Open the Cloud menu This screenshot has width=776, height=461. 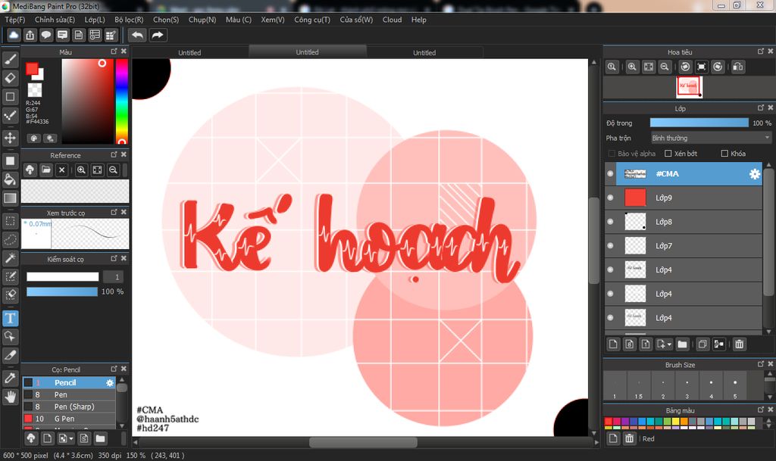coord(392,20)
